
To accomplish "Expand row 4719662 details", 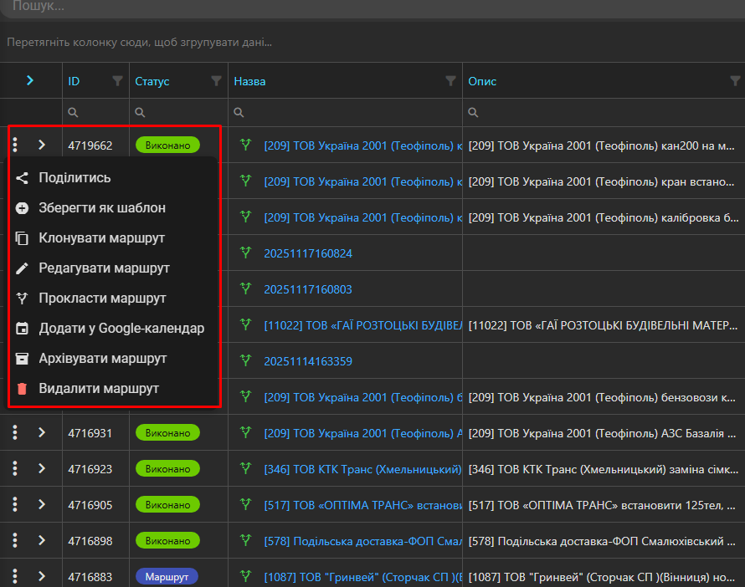I will [x=42, y=145].
